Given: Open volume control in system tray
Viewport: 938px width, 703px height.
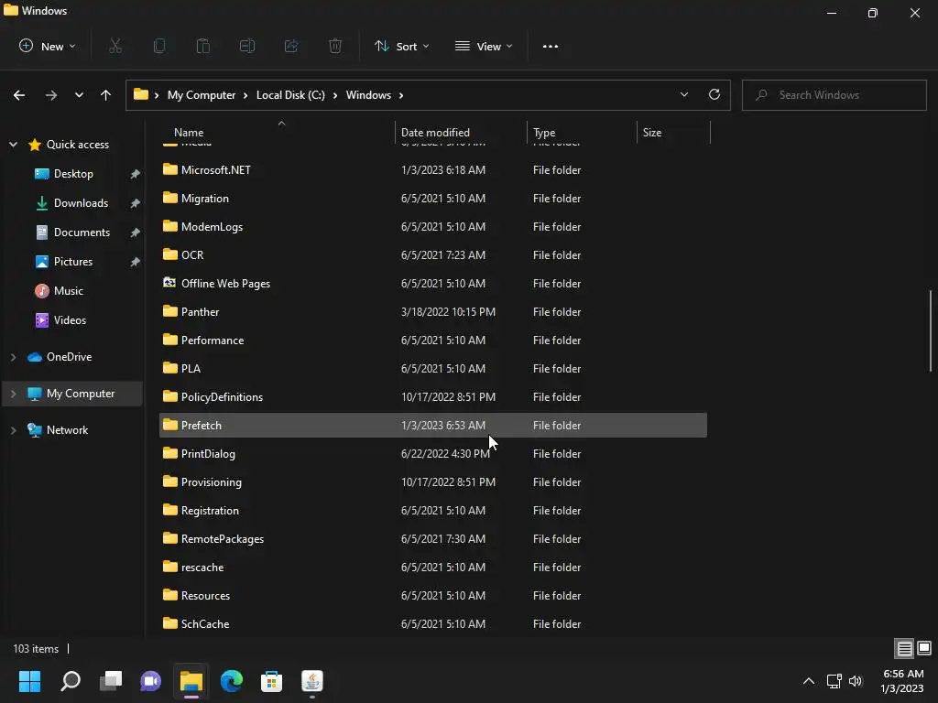Looking at the screenshot, I should tap(856, 681).
